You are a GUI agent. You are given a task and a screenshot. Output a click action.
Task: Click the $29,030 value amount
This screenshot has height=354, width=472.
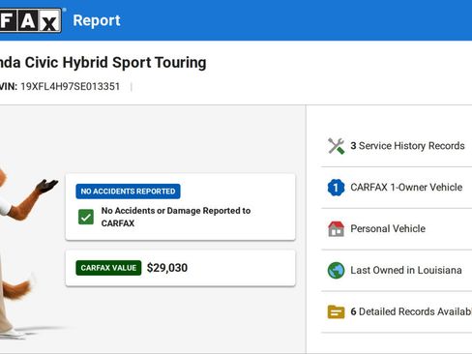[167, 268]
